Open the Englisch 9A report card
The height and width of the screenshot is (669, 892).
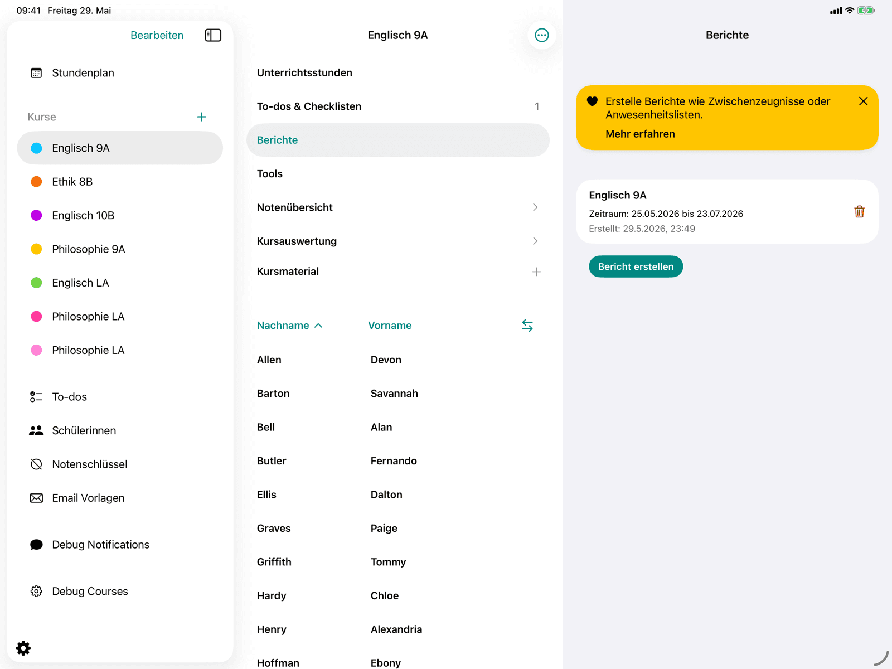727,212
